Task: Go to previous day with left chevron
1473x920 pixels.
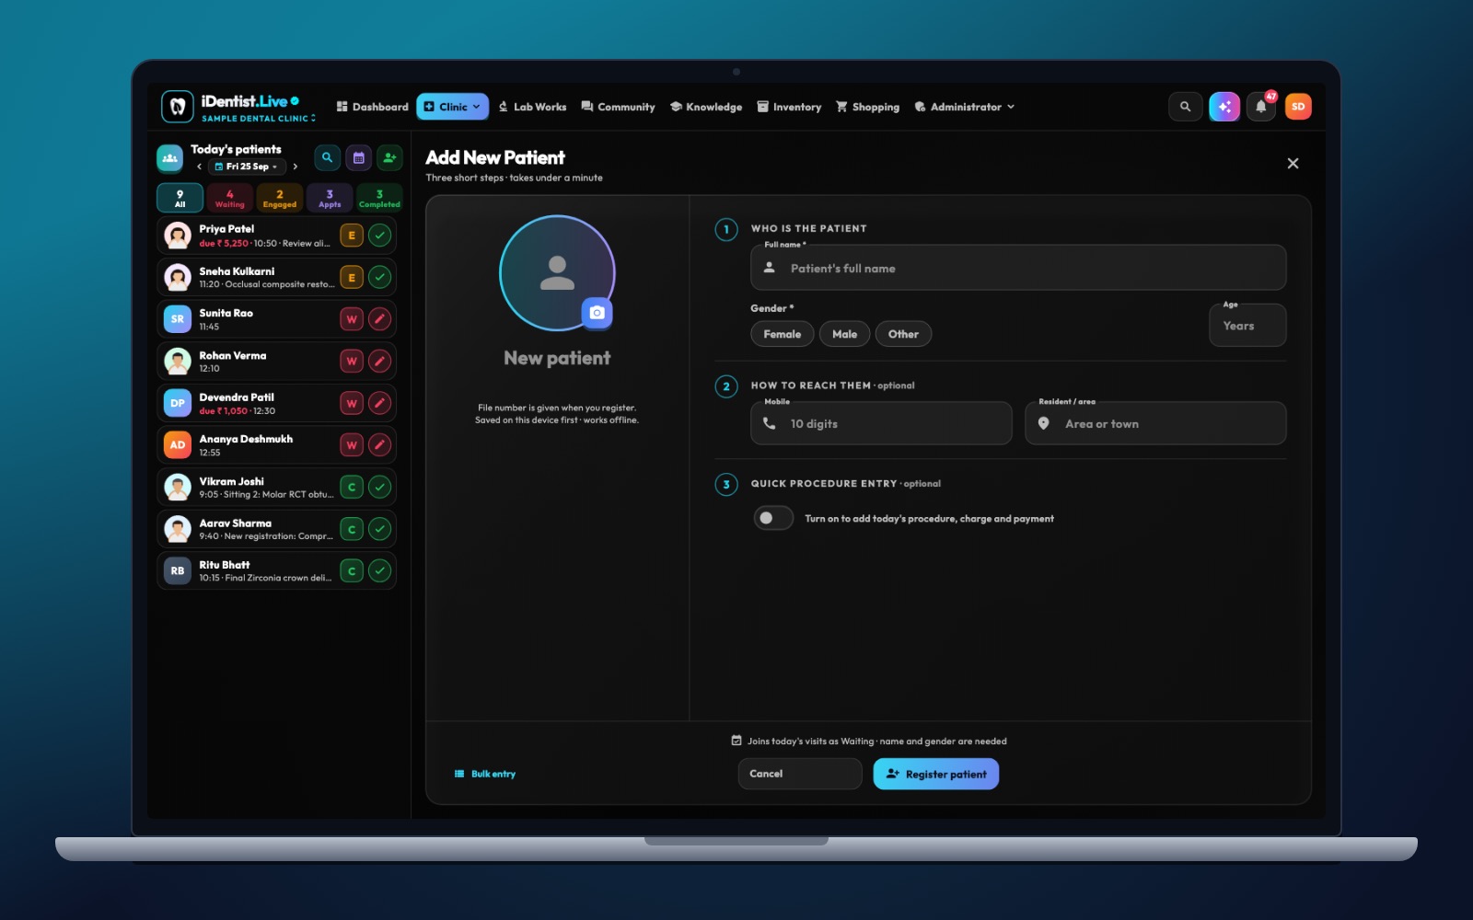Action: point(199,167)
